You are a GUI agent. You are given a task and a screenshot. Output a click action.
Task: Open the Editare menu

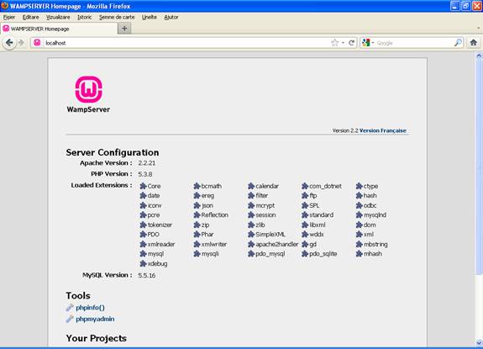[x=31, y=18]
